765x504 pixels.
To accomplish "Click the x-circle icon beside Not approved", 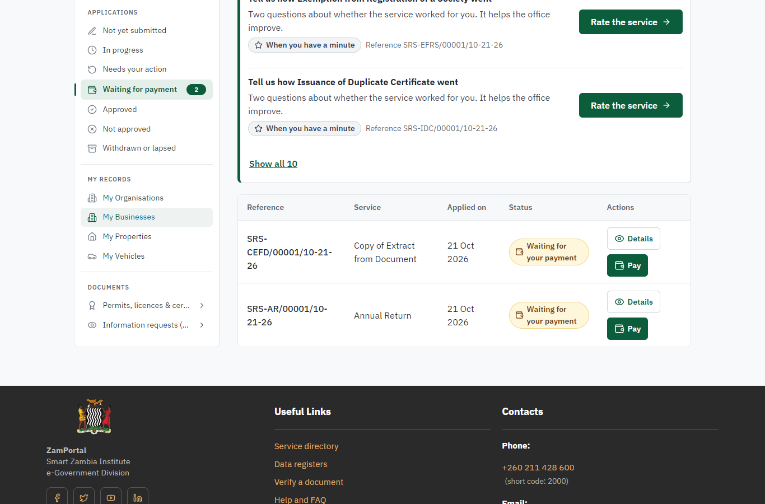I will [x=92, y=129].
